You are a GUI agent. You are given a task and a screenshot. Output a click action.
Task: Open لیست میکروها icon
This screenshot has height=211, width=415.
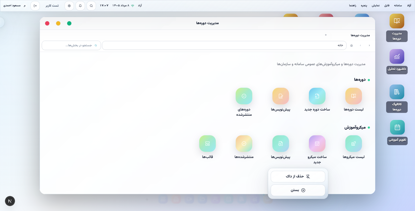pyautogui.click(x=354, y=144)
